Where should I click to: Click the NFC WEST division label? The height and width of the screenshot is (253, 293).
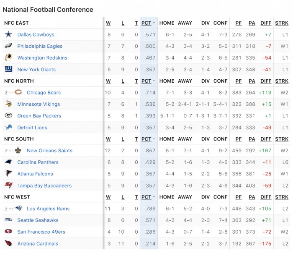[17, 197]
